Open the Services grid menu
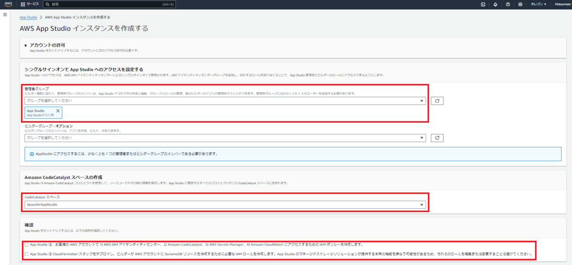The image size is (572, 265). click(x=23, y=4)
